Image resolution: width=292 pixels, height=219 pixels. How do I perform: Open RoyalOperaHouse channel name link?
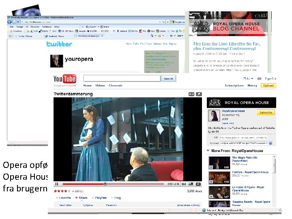click(x=233, y=111)
